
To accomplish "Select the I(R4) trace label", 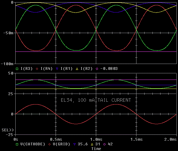I will (x=47, y=69).
